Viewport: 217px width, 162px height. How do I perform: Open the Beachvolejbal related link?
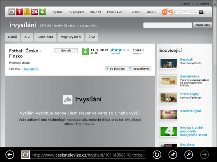click(x=190, y=111)
